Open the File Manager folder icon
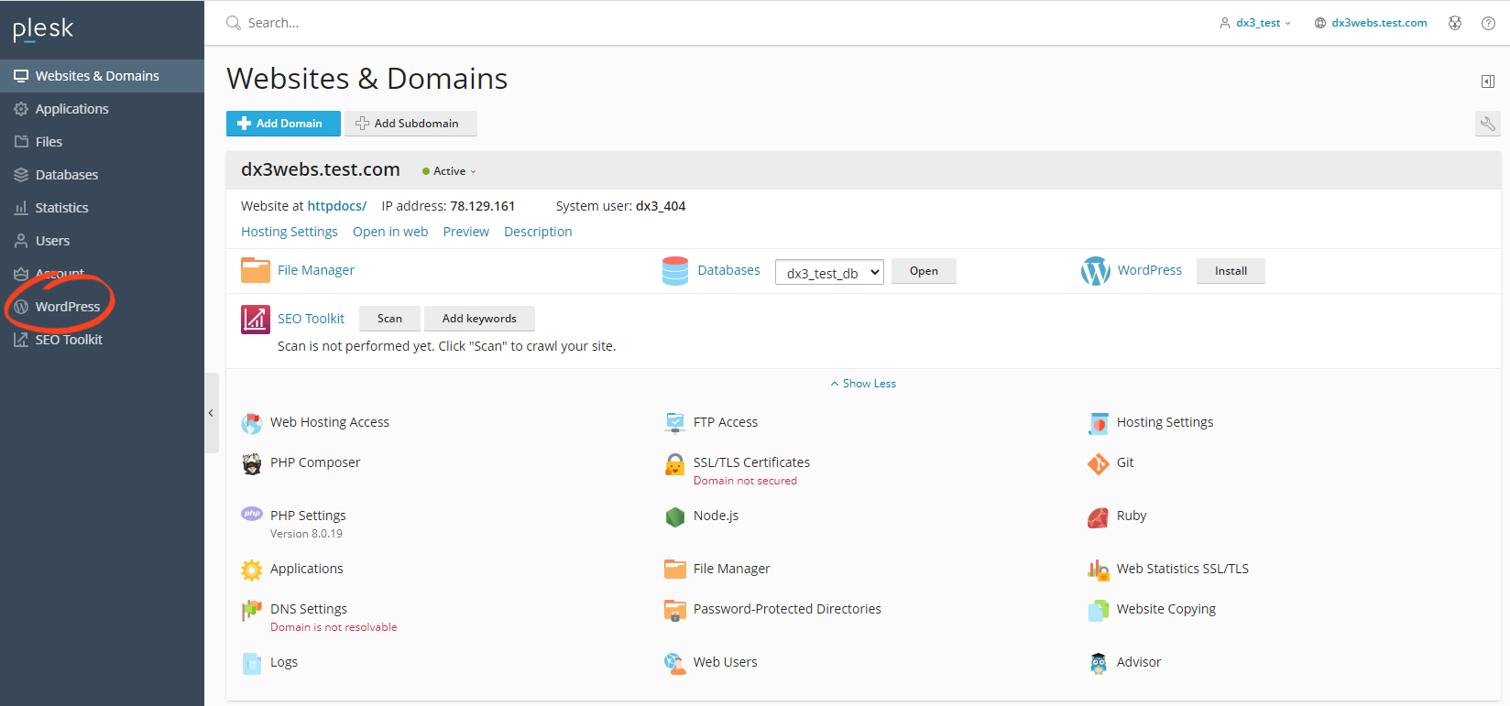Viewport: 1510px width, 706px height. coord(256,270)
